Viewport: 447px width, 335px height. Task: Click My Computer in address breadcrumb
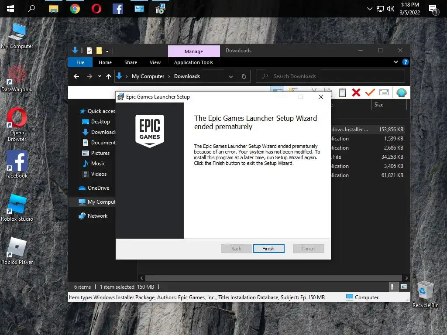tap(148, 76)
